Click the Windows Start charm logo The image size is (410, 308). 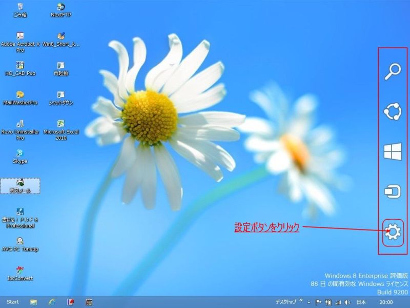tap(393, 152)
